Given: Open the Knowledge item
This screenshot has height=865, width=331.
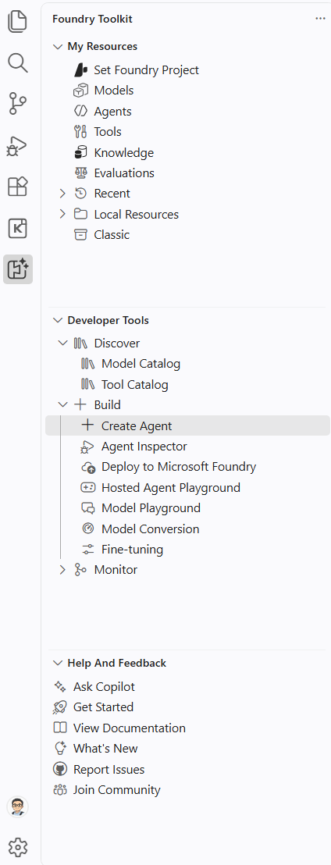Looking at the screenshot, I should (x=123, y=152).
